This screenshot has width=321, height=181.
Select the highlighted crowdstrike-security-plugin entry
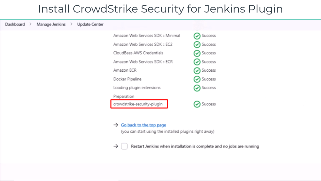[x=139, y=104]
